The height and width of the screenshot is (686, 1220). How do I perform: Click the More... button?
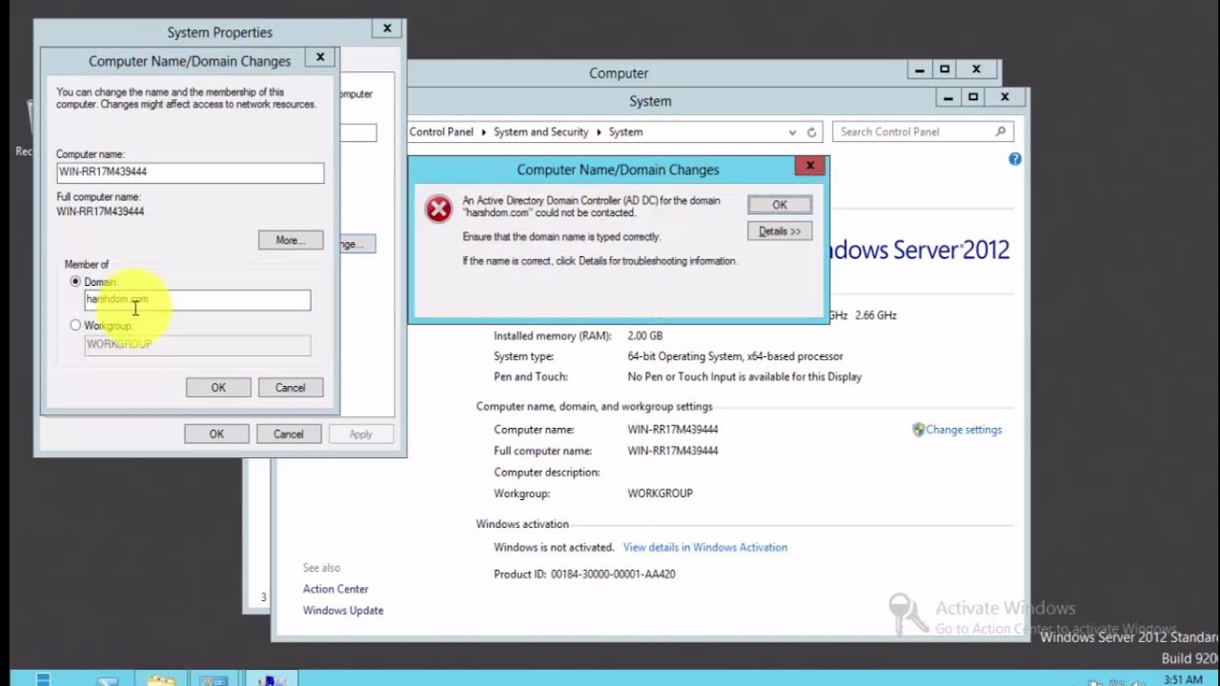click(x=291, y=240)
